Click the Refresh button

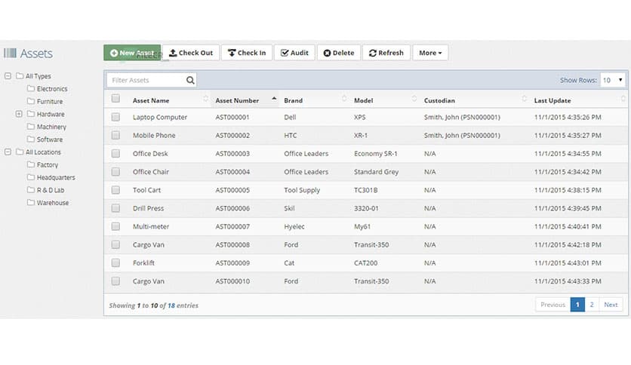[x=386, y=53]
